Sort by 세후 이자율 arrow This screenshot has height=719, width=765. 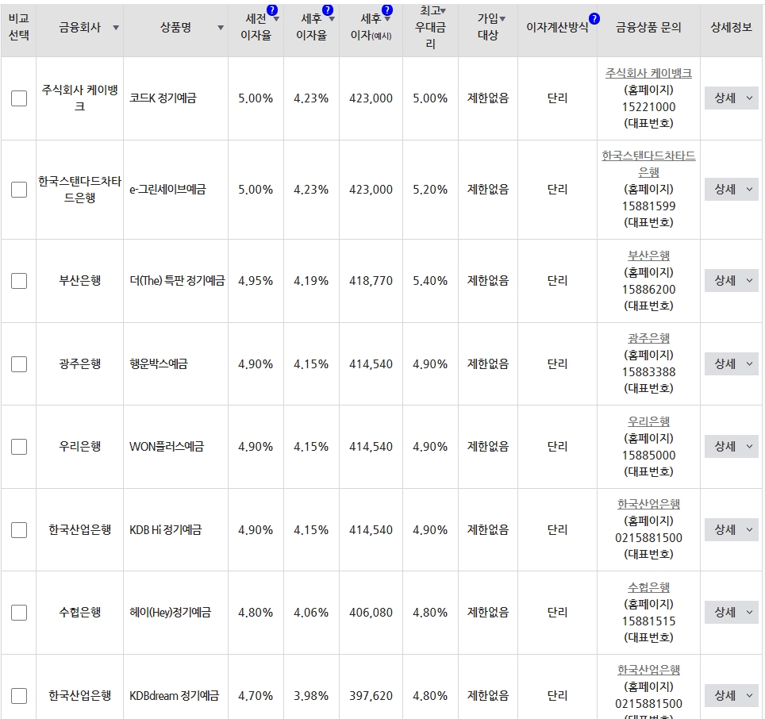coord(332,19)
